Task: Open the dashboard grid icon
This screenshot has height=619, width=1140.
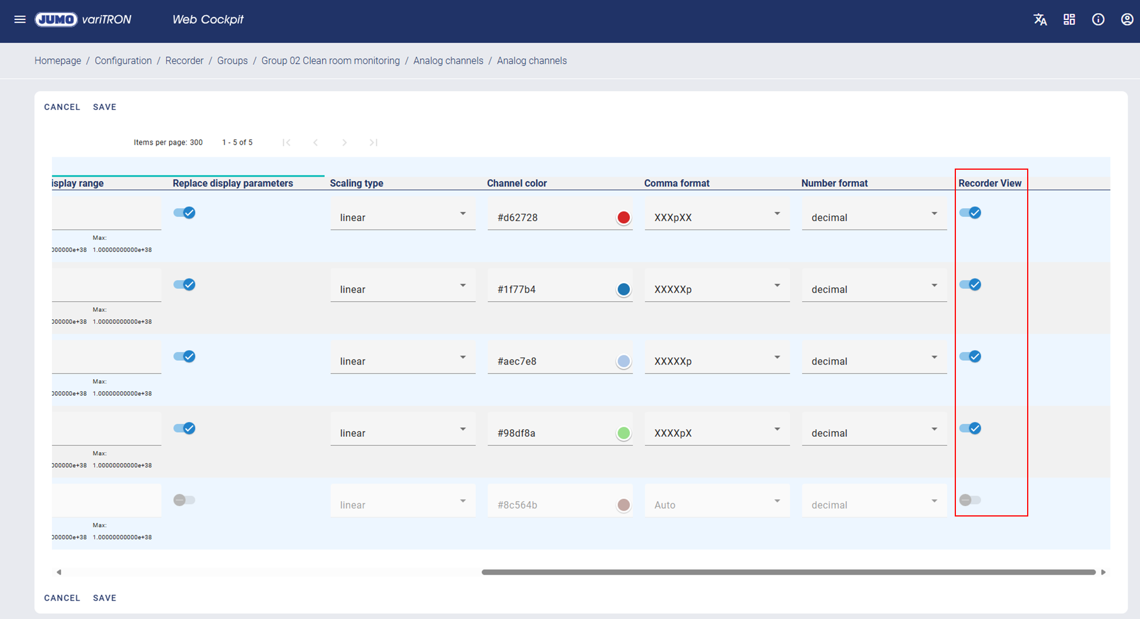Action: [1069, 19]
